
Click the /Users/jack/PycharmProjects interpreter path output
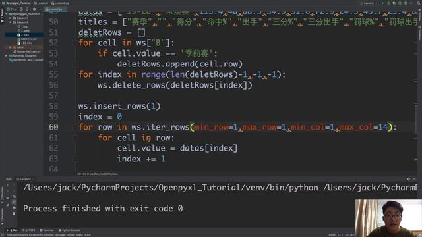[220, 188]
